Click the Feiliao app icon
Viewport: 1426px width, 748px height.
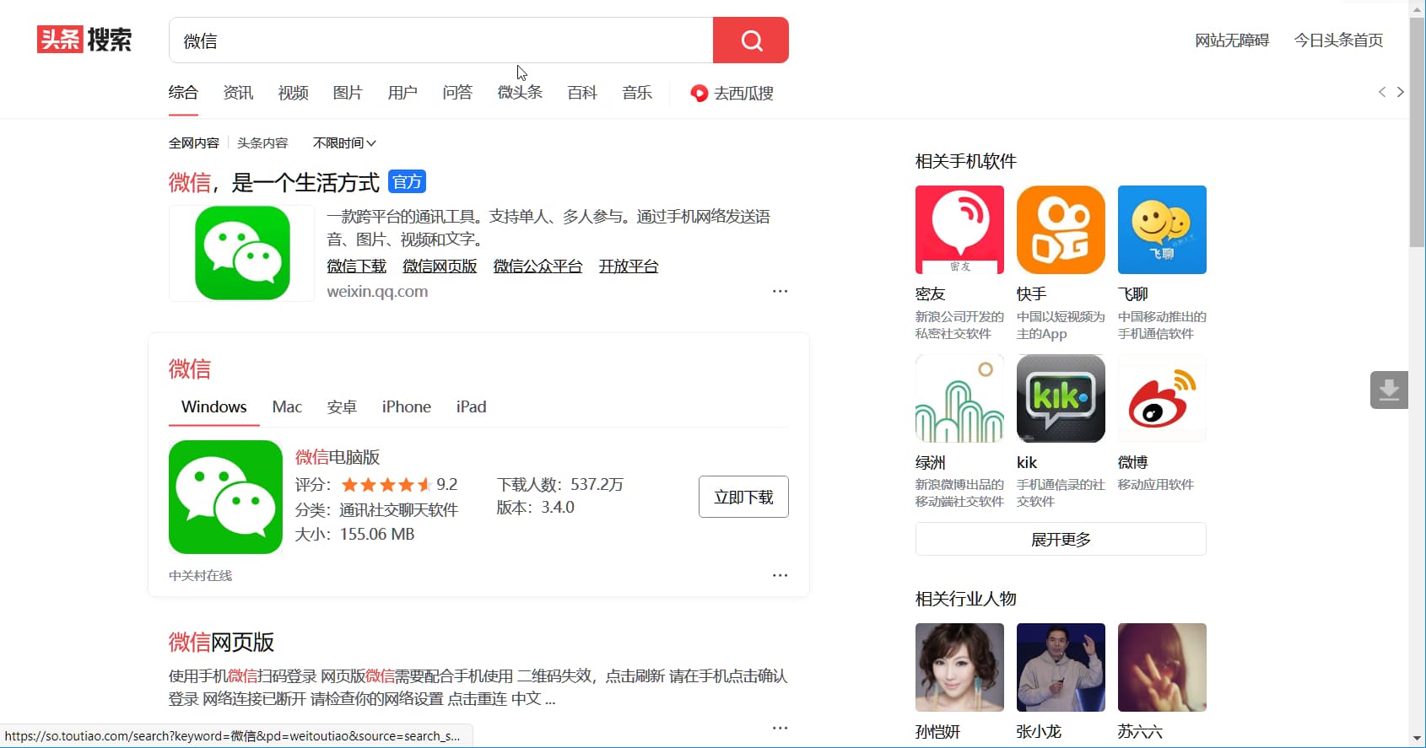(1162, 229)
